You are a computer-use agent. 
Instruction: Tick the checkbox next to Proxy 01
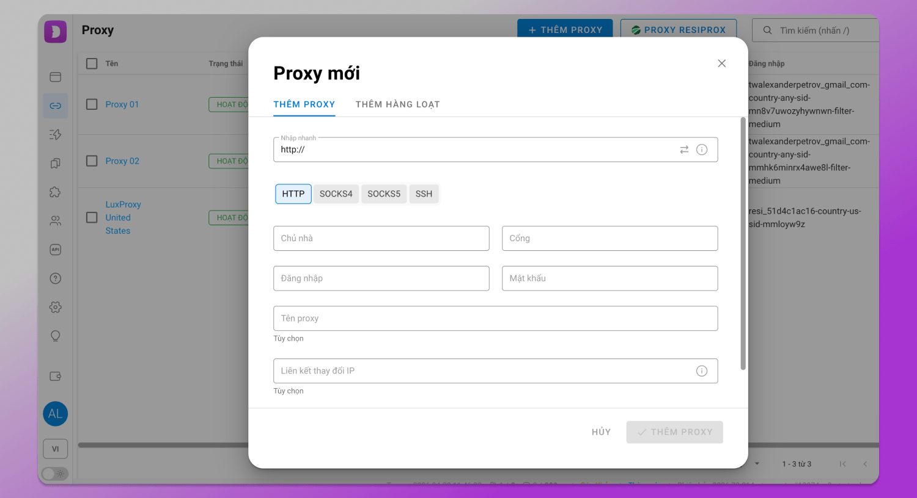pos(92,104)
